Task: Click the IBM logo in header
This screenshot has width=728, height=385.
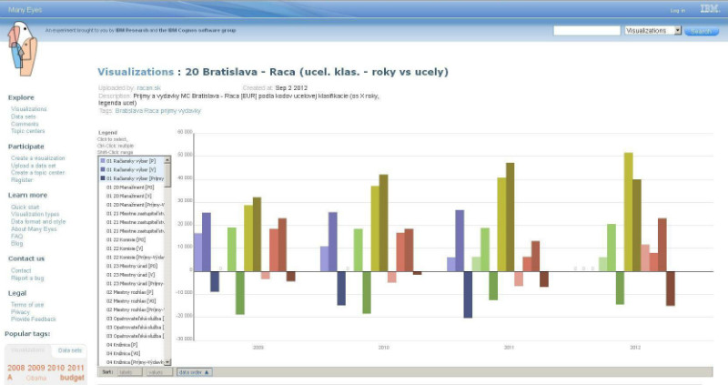Action: click(710, 9)
